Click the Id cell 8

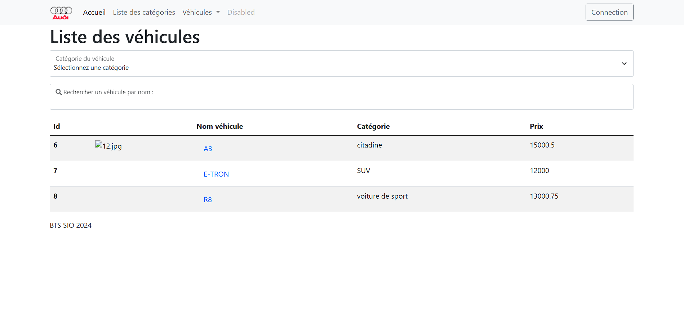point(55,196)
